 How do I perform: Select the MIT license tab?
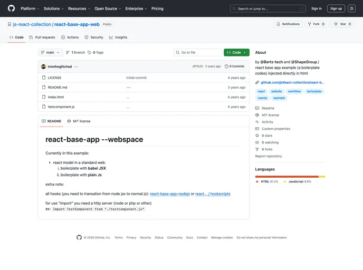click(x=79, y=121)
